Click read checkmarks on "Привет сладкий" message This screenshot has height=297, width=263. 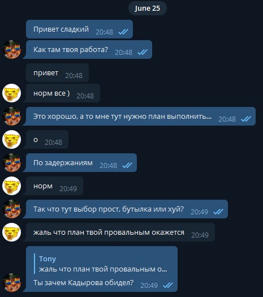coord(123,32)
